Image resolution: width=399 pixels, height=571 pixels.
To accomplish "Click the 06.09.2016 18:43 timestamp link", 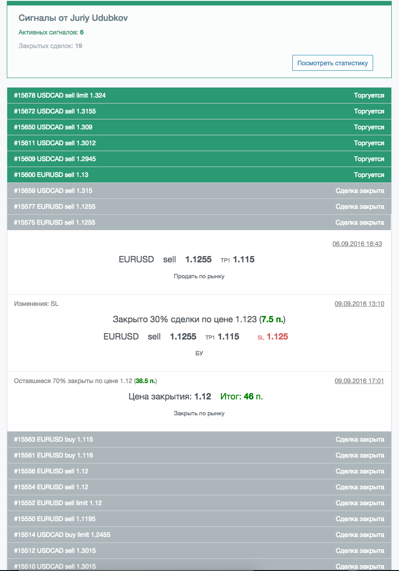I will pos(357,244).
